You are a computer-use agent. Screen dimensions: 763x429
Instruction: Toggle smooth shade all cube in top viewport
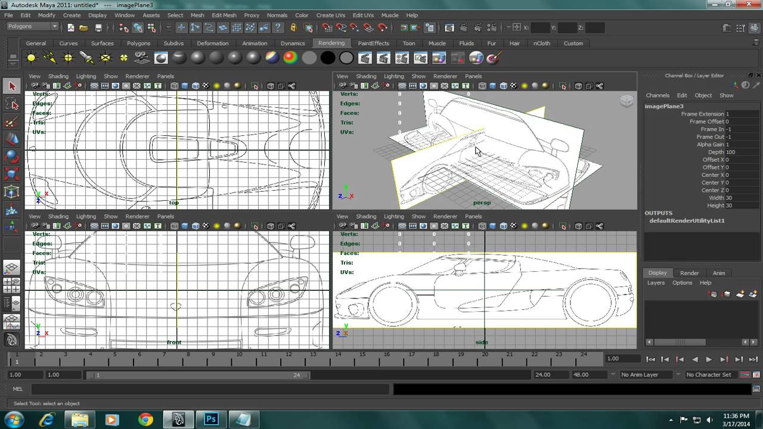pos(185,86)
